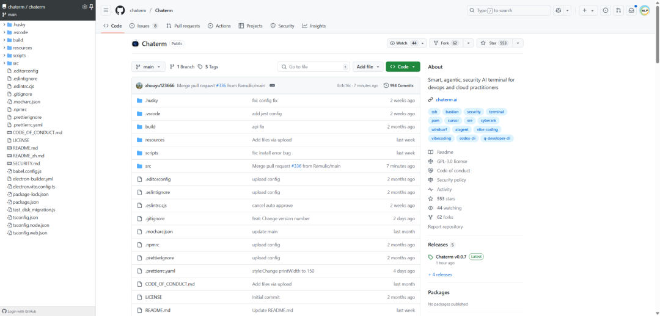Expand commit message ellipsis icon

tap(272, 85)
